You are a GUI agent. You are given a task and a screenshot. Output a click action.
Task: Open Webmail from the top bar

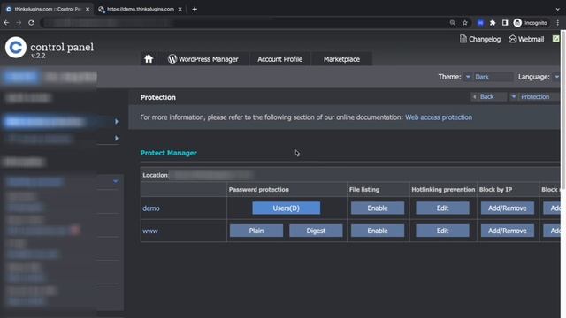point(526,39)
